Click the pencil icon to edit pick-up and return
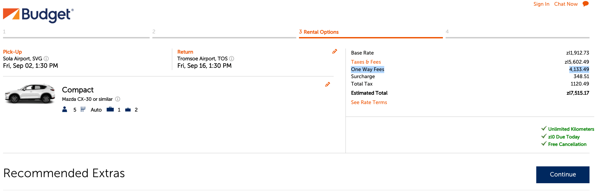The image size is (603, 195). 335,52
